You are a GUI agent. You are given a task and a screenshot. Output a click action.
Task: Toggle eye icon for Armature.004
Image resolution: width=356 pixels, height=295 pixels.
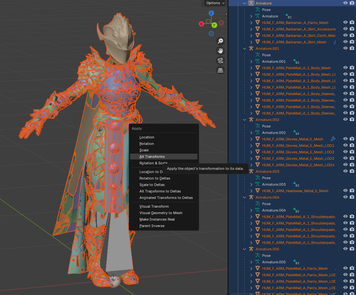point(345,197)
